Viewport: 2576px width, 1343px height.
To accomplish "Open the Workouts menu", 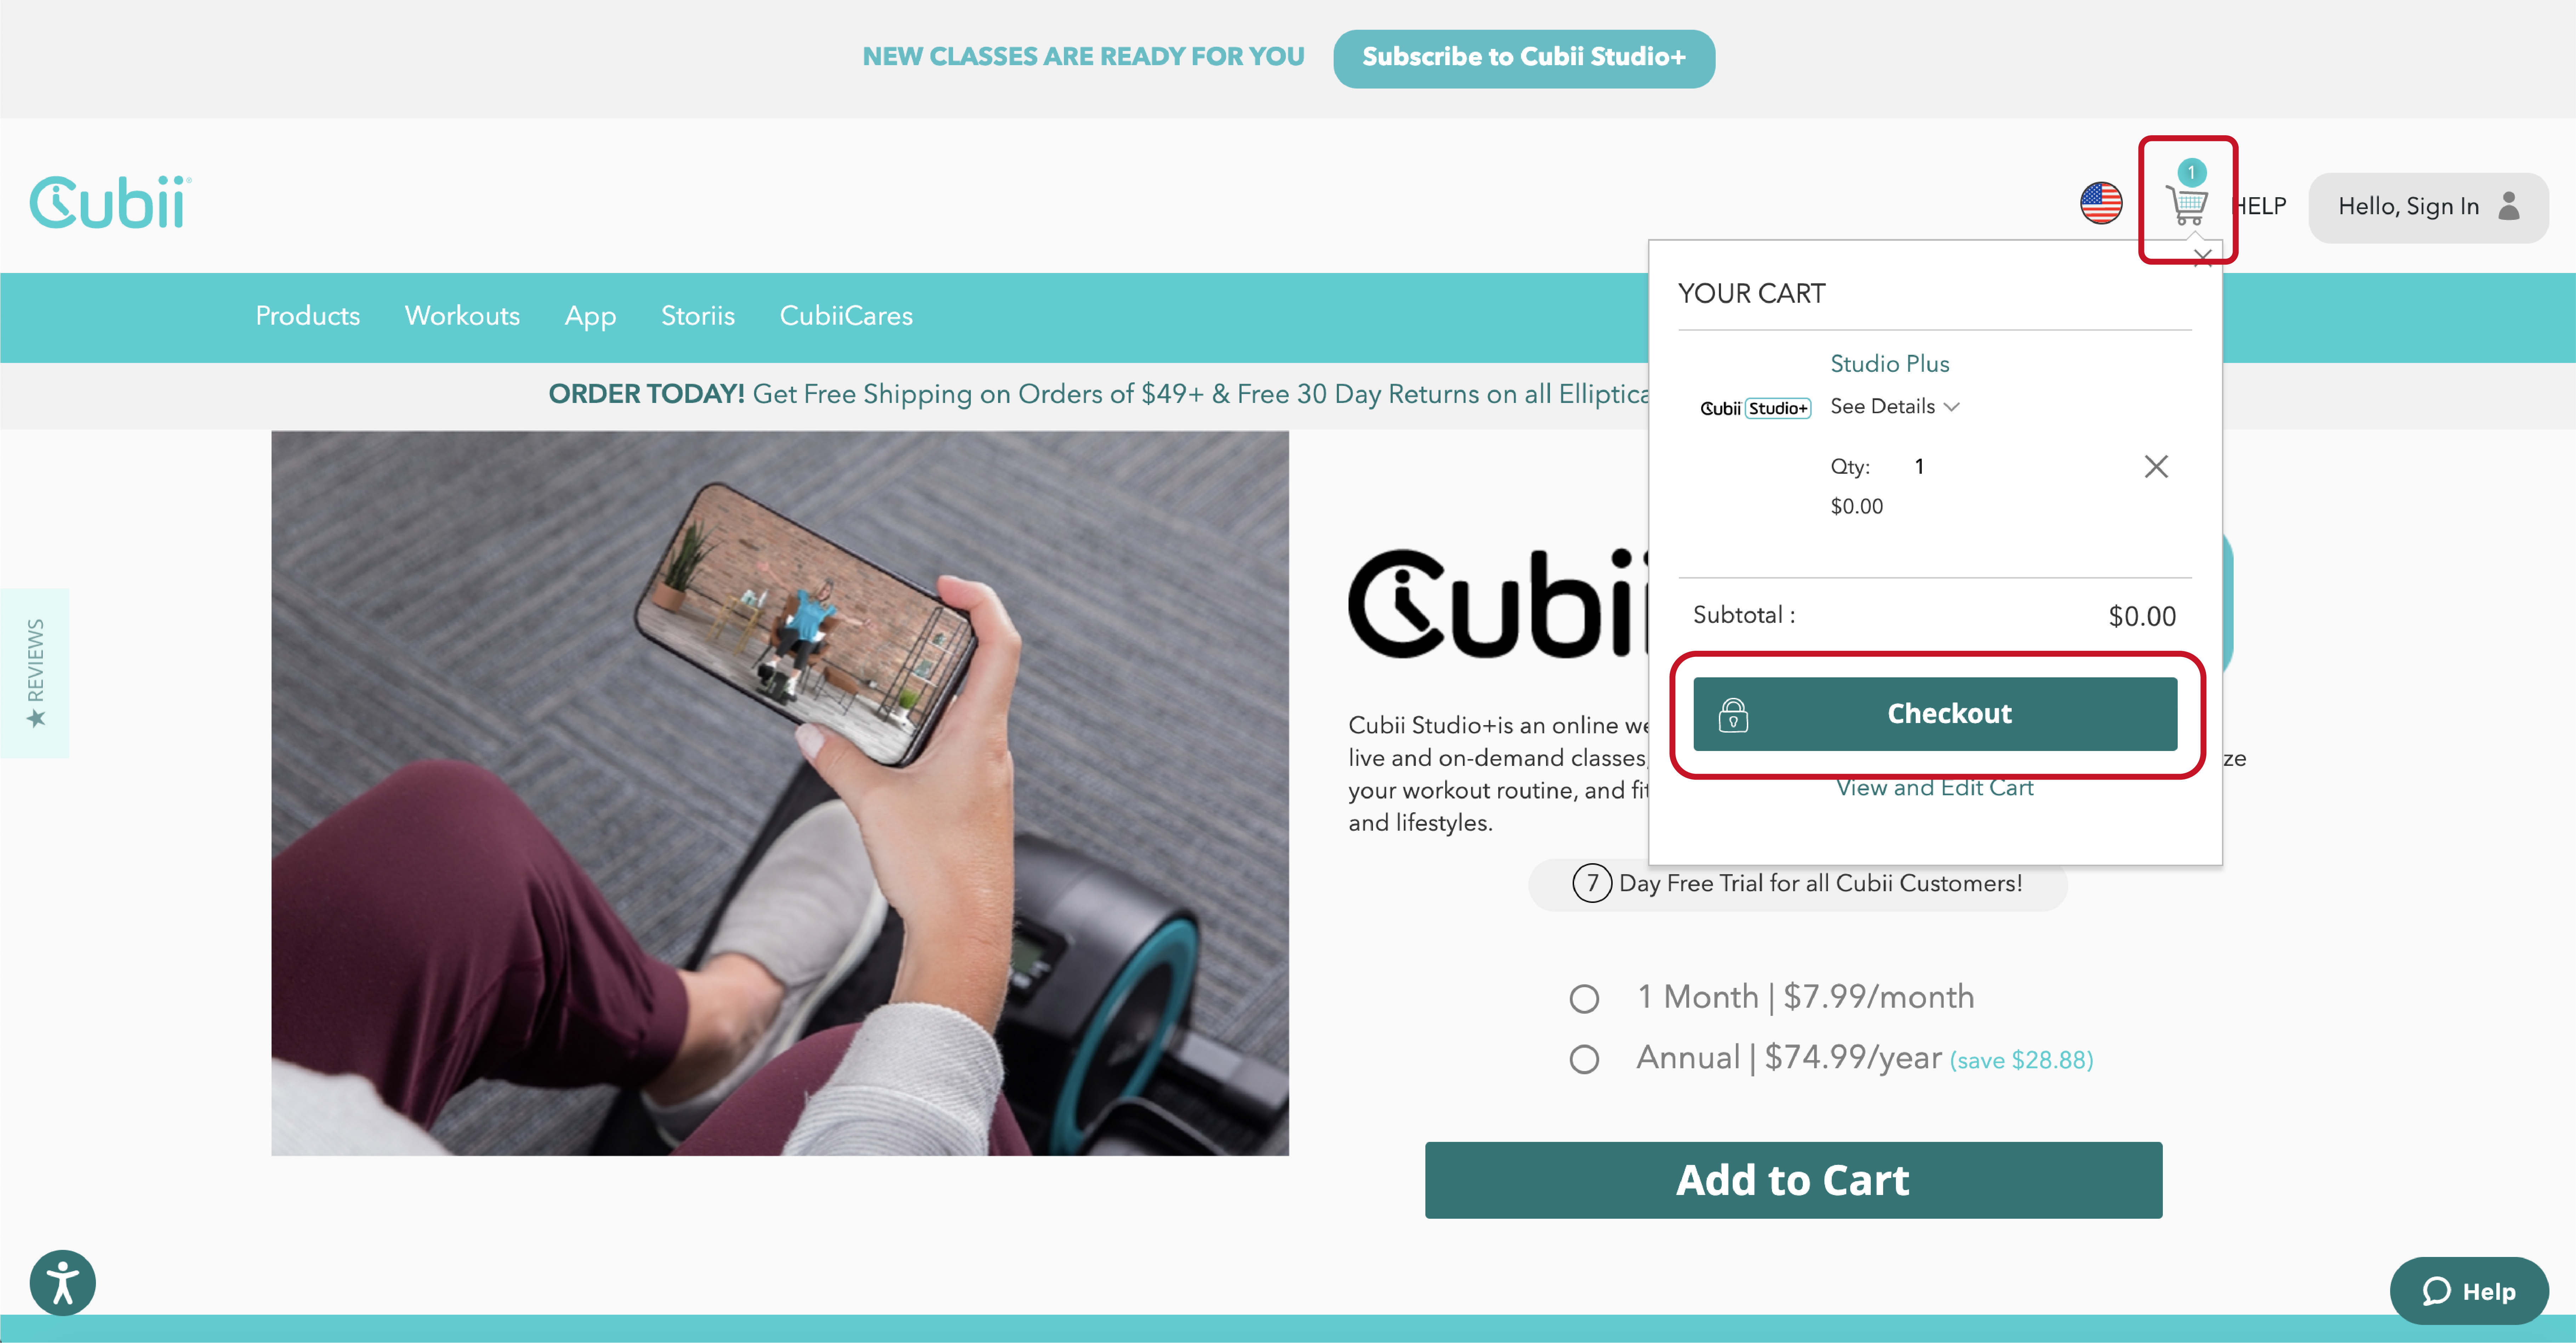I will click(462, 316).
